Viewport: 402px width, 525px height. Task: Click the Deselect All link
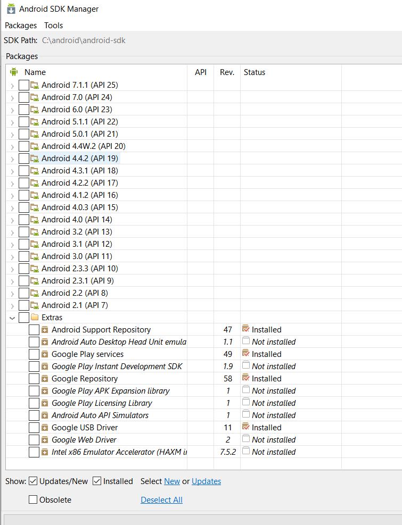click(162, 500)
